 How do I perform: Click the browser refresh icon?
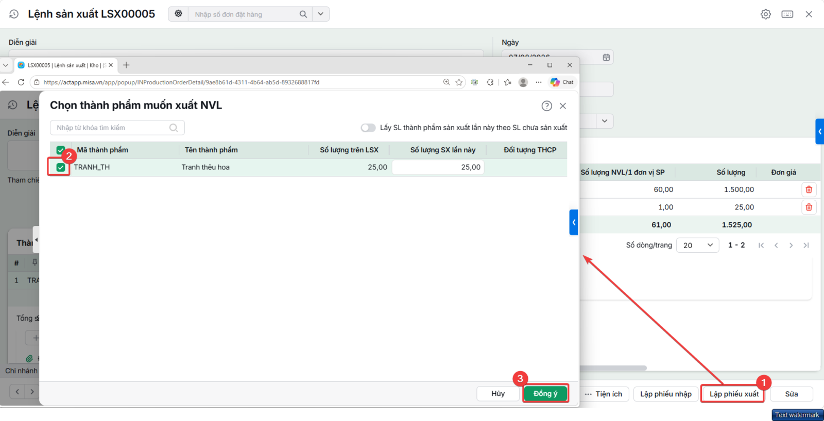21,82
